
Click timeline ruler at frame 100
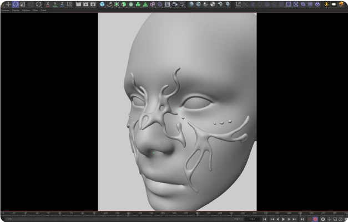105,213
